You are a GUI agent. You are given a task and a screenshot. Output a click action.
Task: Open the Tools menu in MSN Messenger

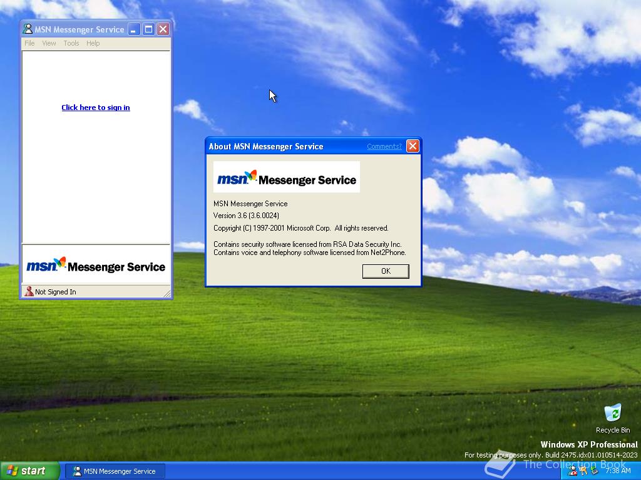coord(71,43)
